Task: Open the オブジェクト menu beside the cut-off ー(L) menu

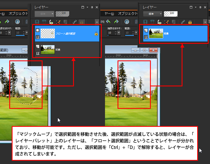Action: pos(18,14)
